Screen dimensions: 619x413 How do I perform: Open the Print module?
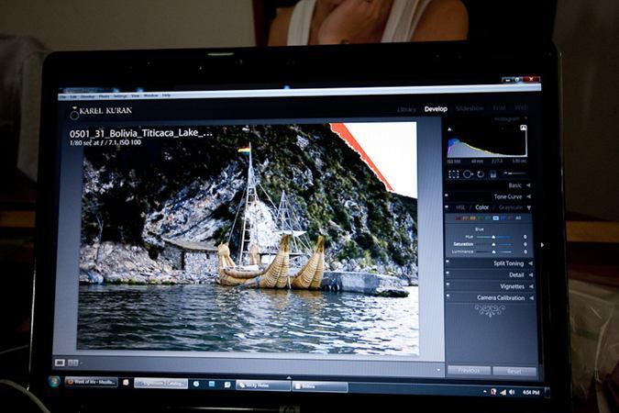(x=500, y=107)
